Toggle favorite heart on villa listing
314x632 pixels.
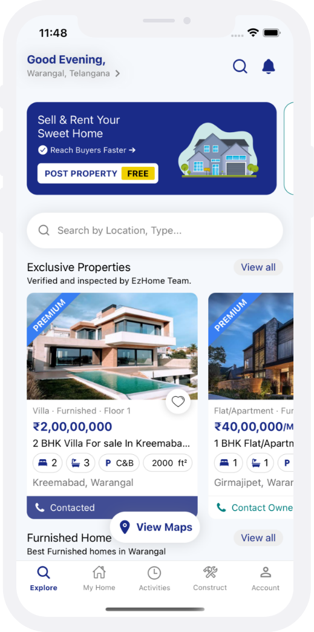click(x=178, y=402)
